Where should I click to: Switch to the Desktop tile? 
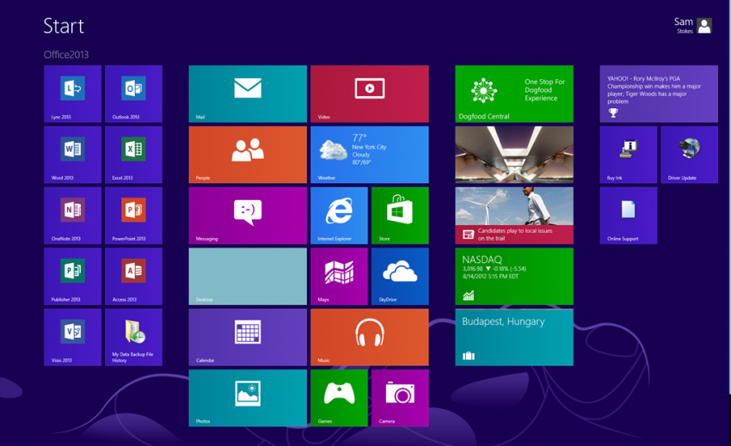click(248, 277)
